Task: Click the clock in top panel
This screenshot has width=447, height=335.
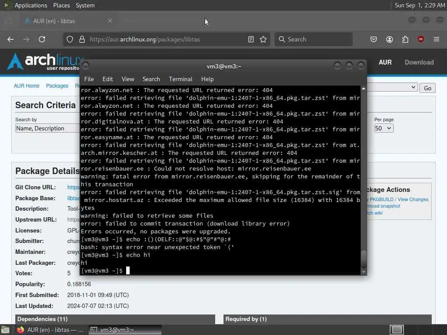Action: (x=419, y=5)
